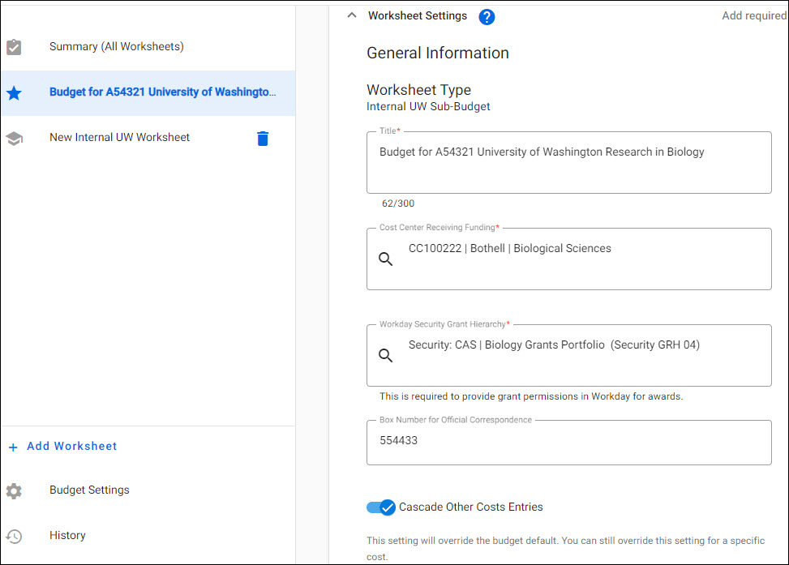Click the Budget Settings gear icon
Screen dimensions: 789x565
click(x=14, y=490)
